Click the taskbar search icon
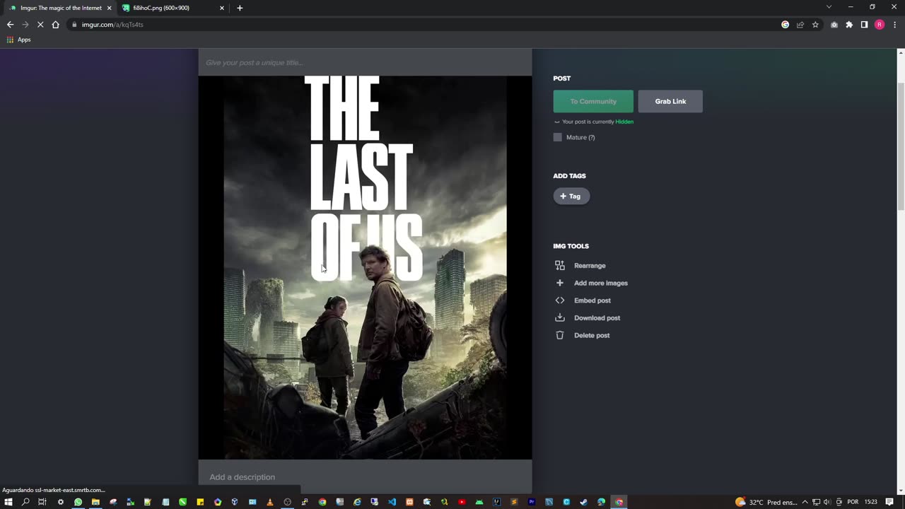The image size is (905, 509). click(25, 502)
